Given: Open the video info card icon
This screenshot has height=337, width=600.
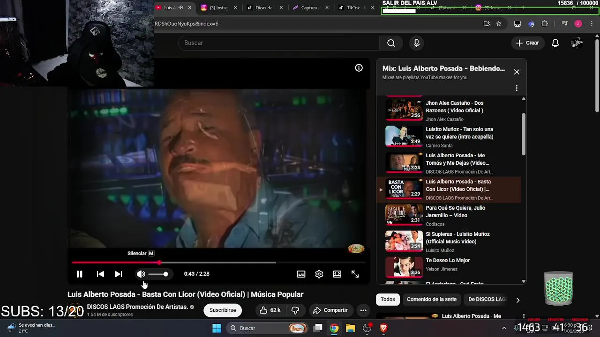Looking at the screenshot, I should tap(359, 68).
